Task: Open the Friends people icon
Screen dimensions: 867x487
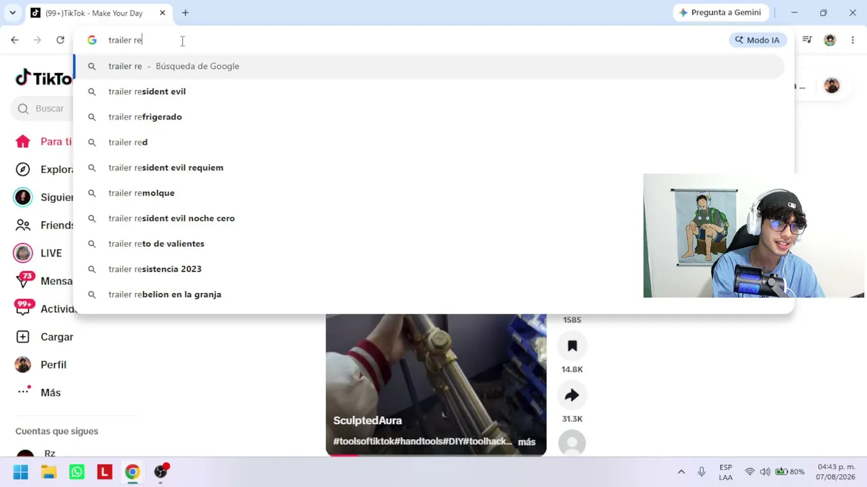Action: [23, 225]
